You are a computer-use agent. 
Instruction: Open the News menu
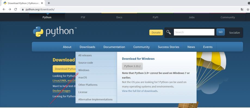(x=191, y=47)
